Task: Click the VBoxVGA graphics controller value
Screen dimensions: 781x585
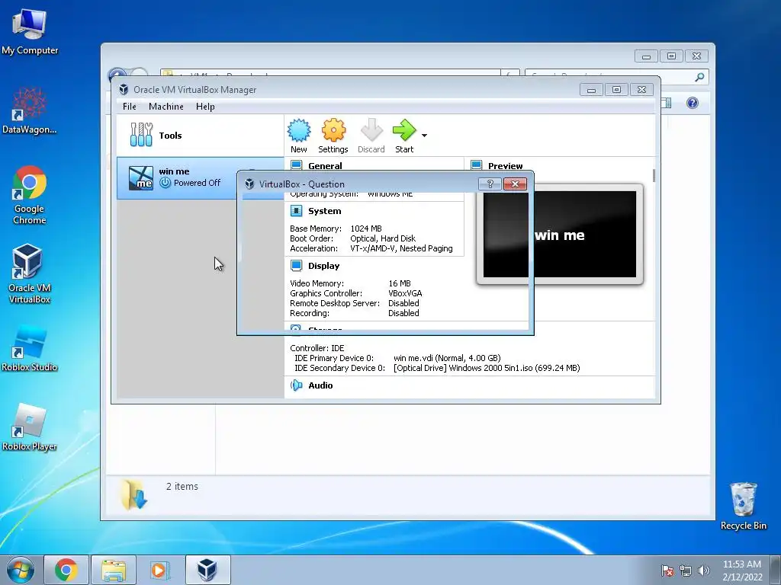Action: pos(405,293)
